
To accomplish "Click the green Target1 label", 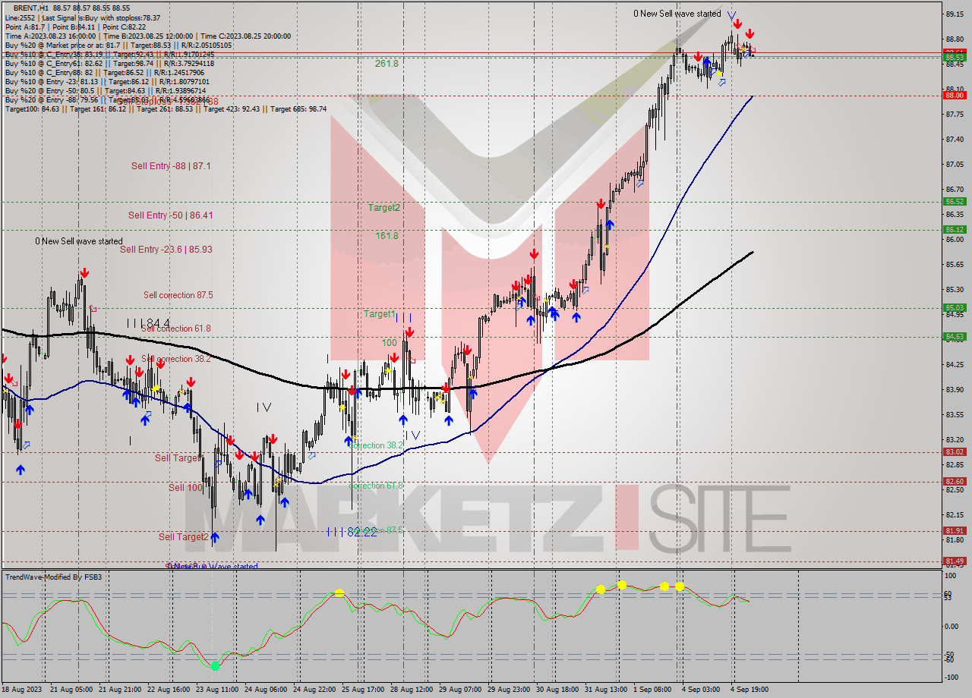I will [x=379, y=314].
